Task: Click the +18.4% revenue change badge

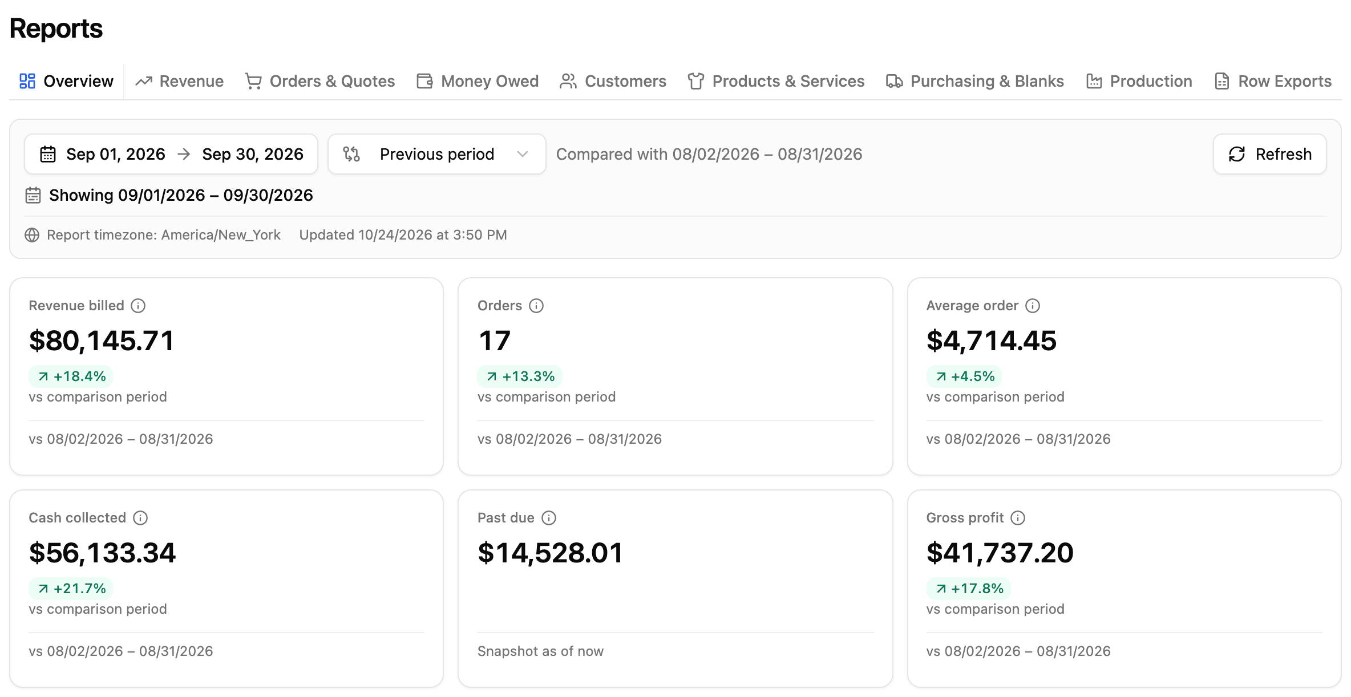Action: [x=71, y=376]
